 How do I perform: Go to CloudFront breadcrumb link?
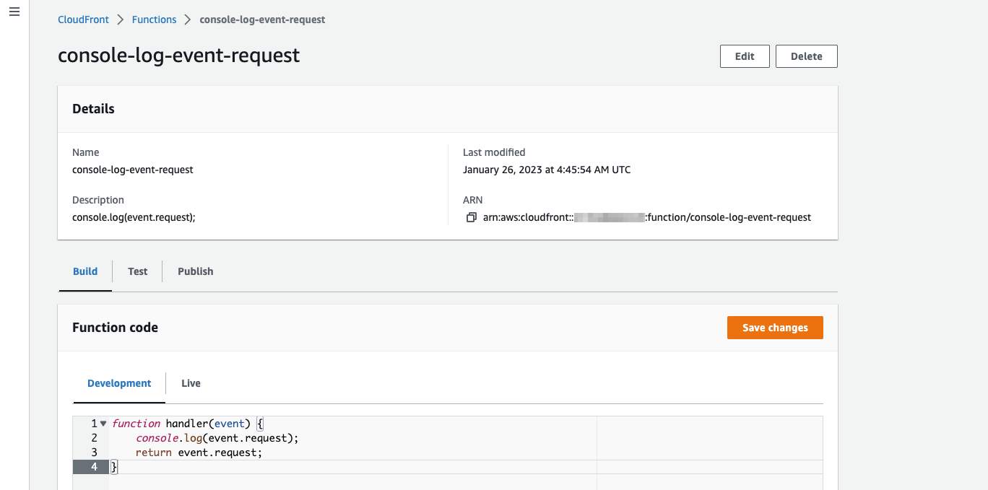[x=83, y=19]
